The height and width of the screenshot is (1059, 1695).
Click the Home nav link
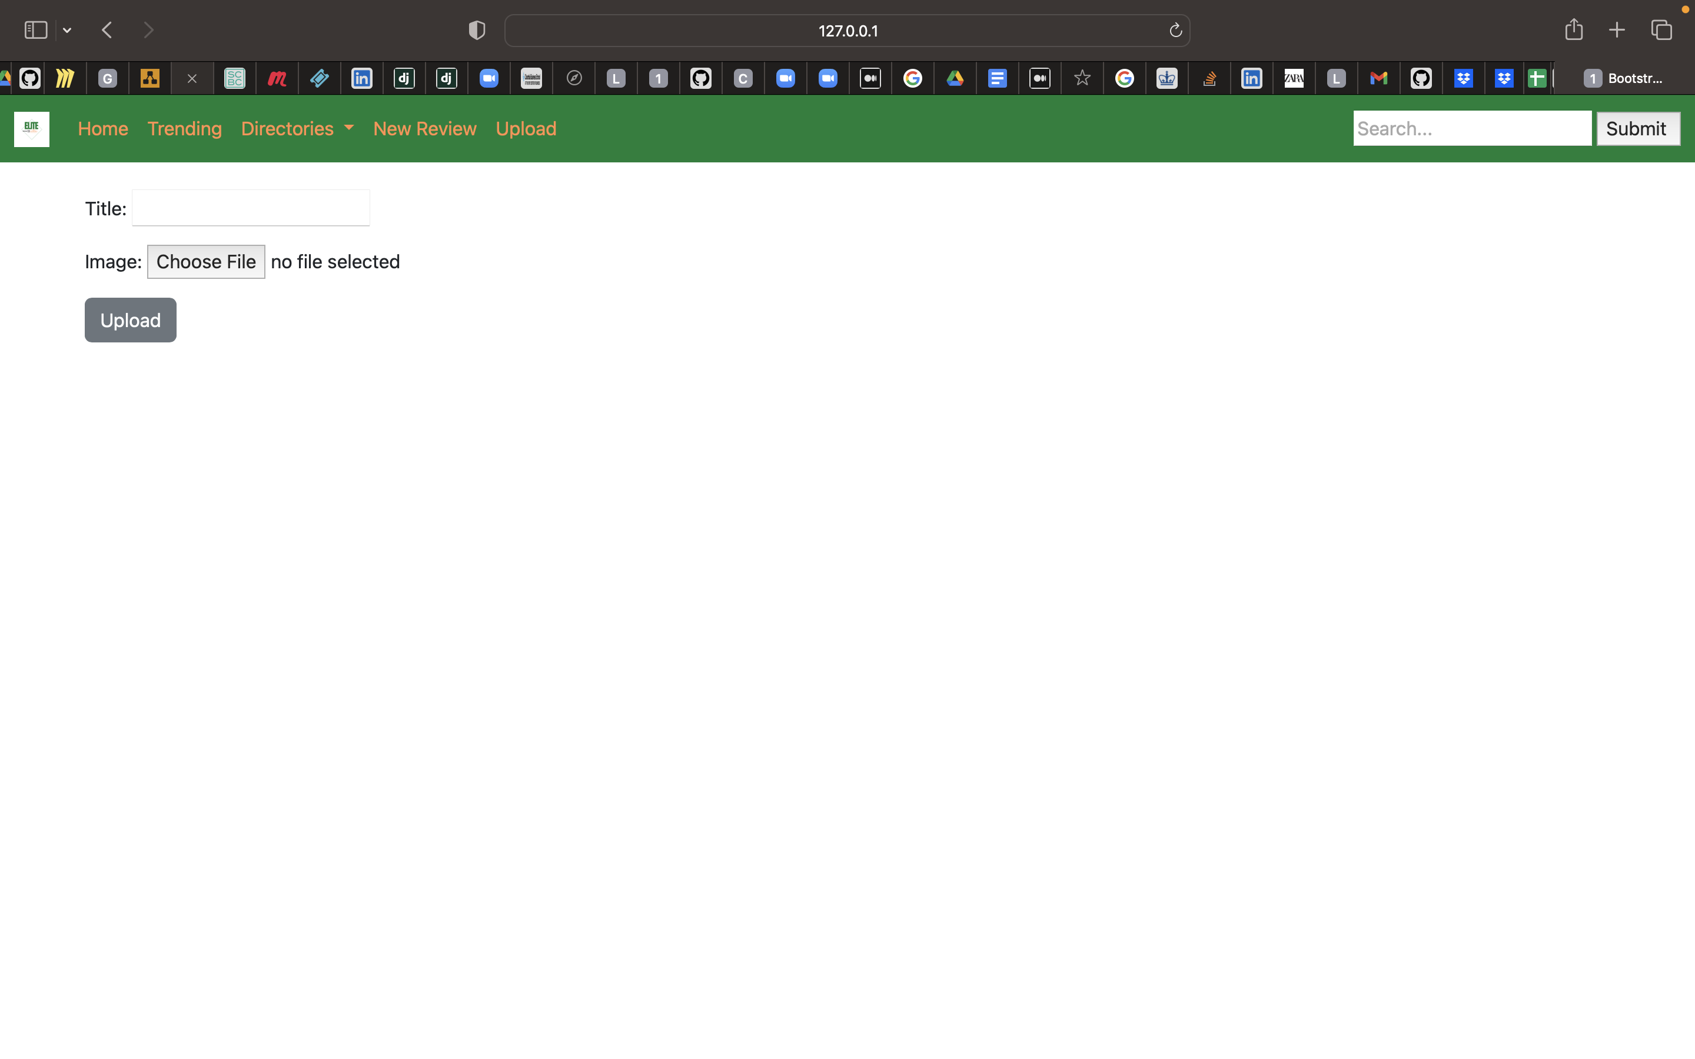(103, 129)
